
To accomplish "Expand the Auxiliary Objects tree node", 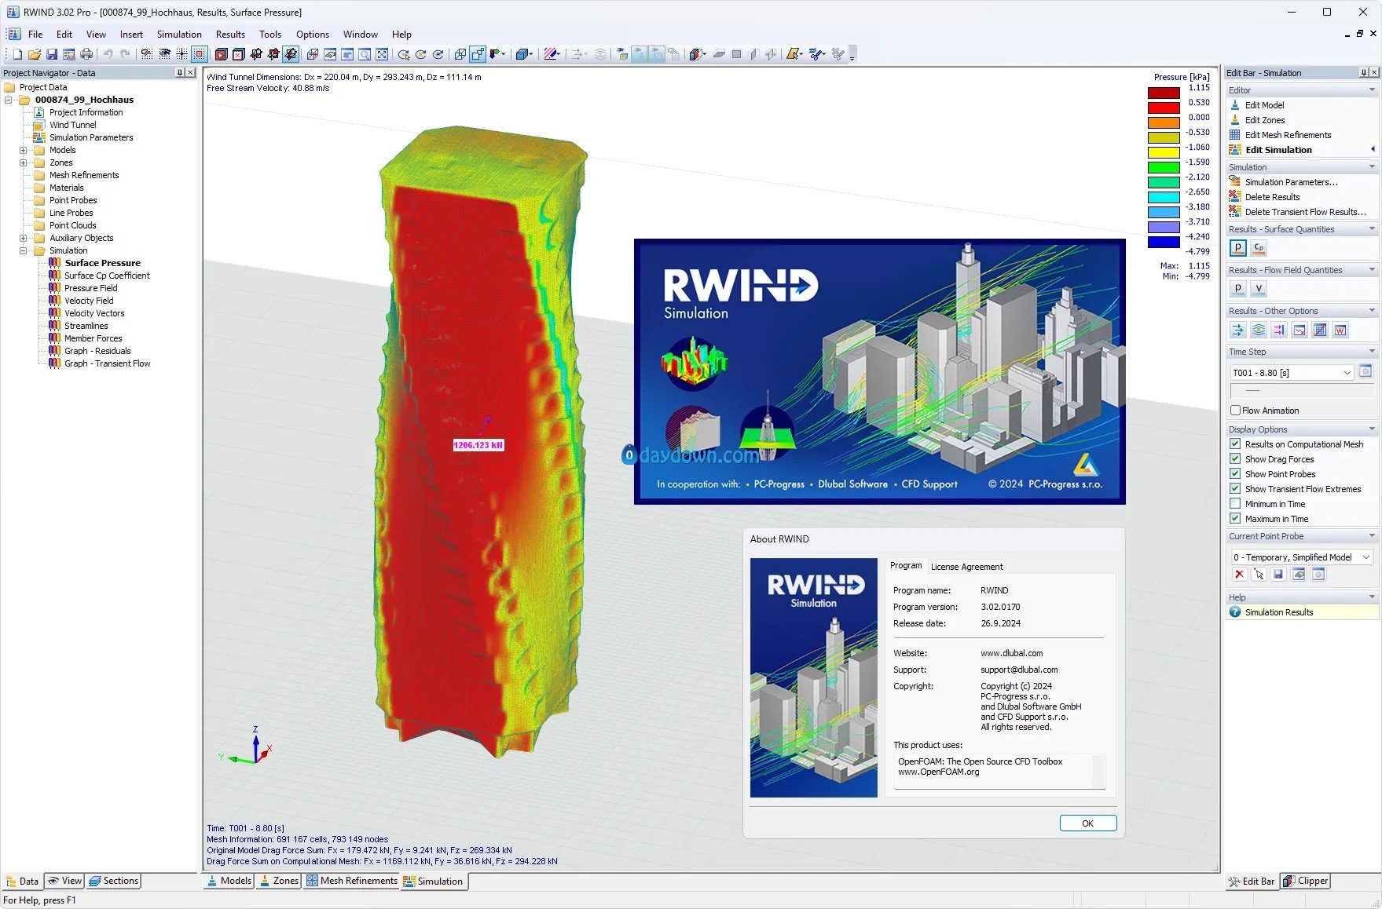I will 23,238.
